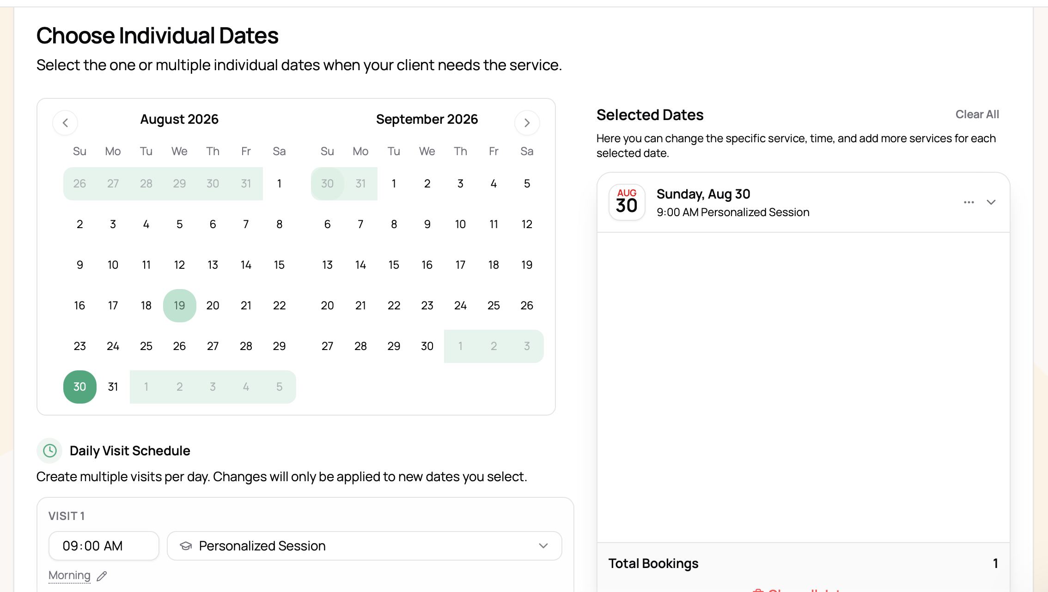Click Clear All selected dates
Viewport: 1048px width, 592px height.
click(977, 115)
